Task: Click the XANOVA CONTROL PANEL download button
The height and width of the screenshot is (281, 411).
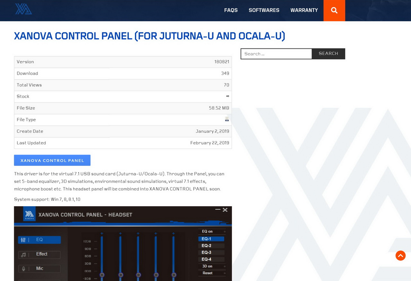Action: tap(52, 160)
